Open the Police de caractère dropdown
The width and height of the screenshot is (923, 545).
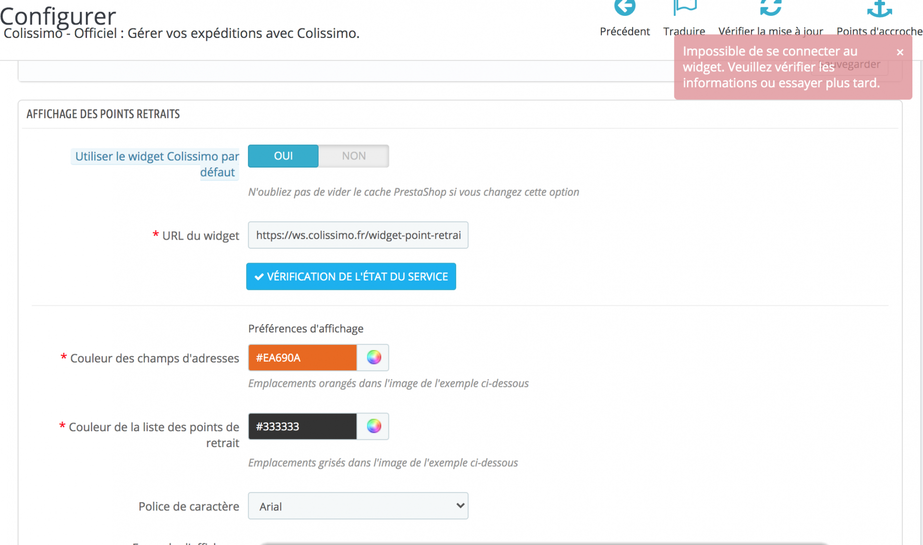[358, 506]
